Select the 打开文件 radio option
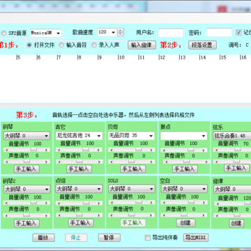251x251 pixels. coord(29,45)
